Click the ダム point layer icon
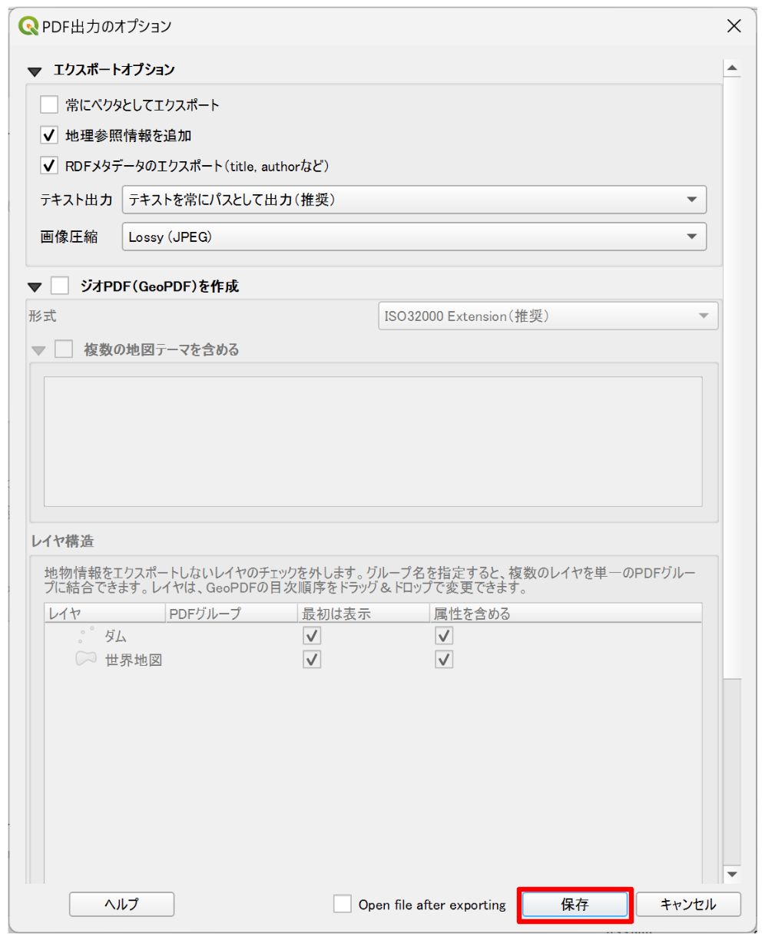Viewport: 765px width, 940px height. click(x=86, y=636)
